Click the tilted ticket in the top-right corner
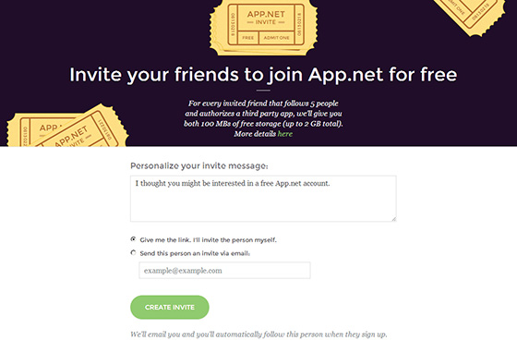Image resolution: width=517 pixels, height=353 pixels. [x=470, y=15]
